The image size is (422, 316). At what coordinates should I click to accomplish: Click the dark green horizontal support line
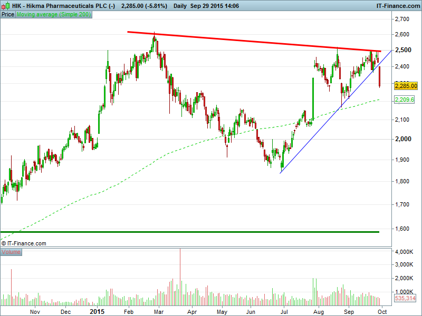tap(195, 232)
